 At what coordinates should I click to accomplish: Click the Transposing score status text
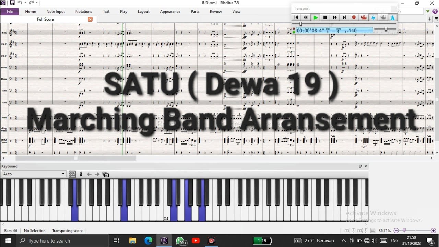coord(67,231)
